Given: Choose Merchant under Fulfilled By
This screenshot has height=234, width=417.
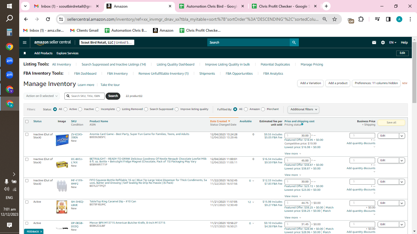Looking at the screenshot, I should (x=263, y=109).
